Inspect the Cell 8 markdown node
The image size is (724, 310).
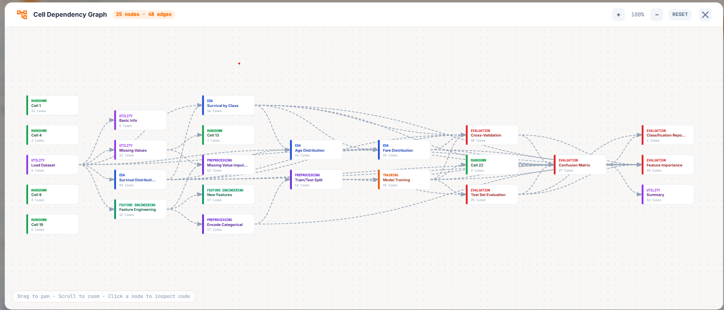(x=53, y=194)
